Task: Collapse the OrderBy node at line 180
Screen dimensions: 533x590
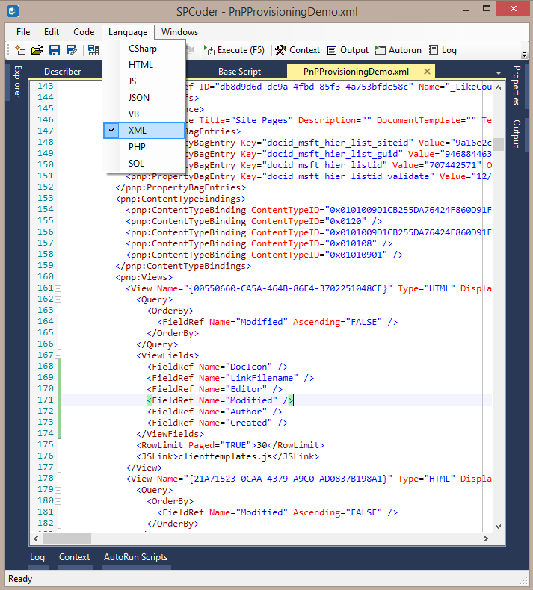Action: pyautogui.click(x=58, y=502)
